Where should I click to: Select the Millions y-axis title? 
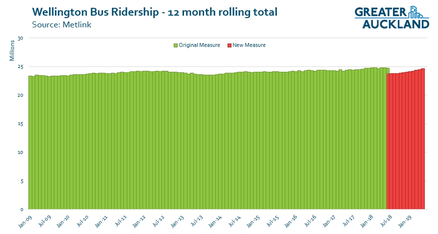tap(12, 51)
